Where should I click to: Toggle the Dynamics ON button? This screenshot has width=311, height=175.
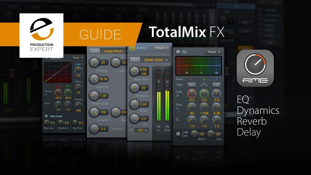(46, 58)
